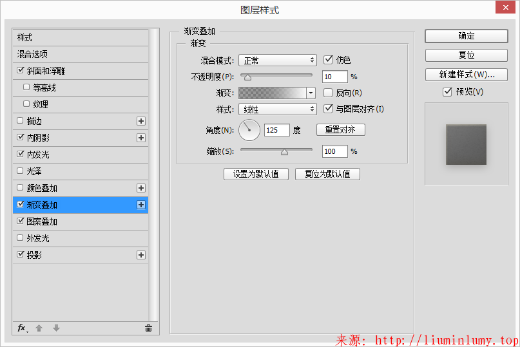520x347 pixels.
Task: Click the 确定 button
Action: coord(467,36)
